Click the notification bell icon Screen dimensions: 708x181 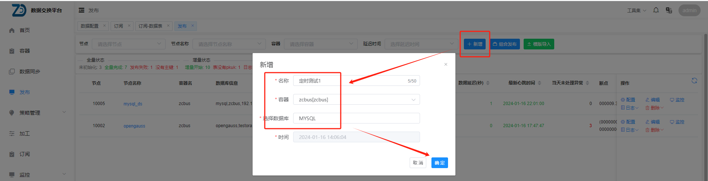(656, 10)
